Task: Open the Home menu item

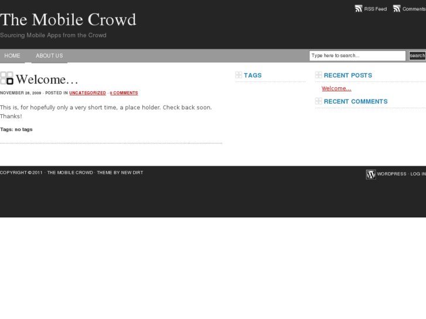Action: 12,56
